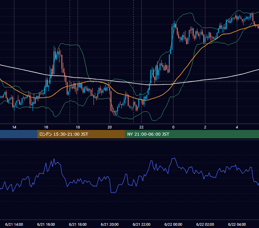Click the 6/21 18:00 date label
This screenshot has width=259, height=228.
(x=78, y=224)
